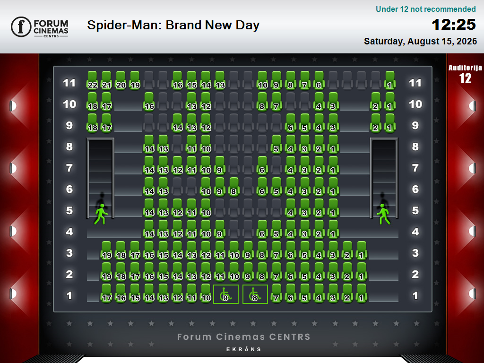This screenshot has height=363, width=484.
Task: Select wheelchair seat 9 in row 1
Action: tap(225, 294)
